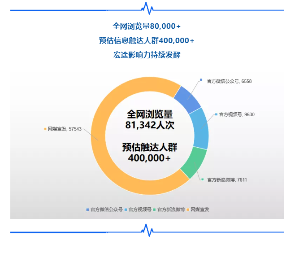Click the green 官方新浪微博 donut segment
Image resolution: width=295 pixels, height=267 pixels.
[x=195, y=162]
